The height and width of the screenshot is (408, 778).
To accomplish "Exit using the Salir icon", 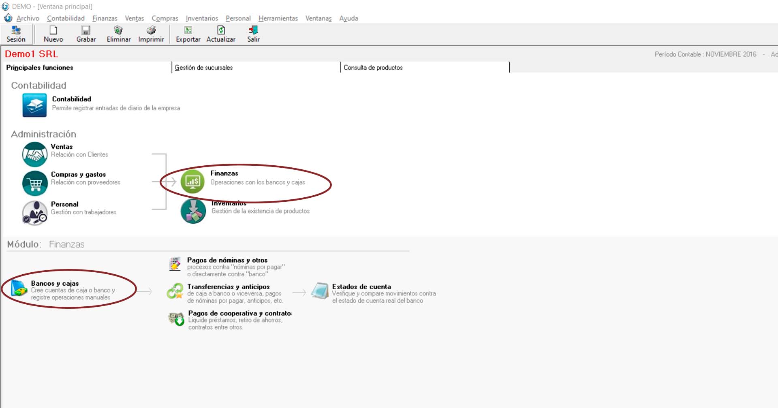I will click(x=253, y=30).
